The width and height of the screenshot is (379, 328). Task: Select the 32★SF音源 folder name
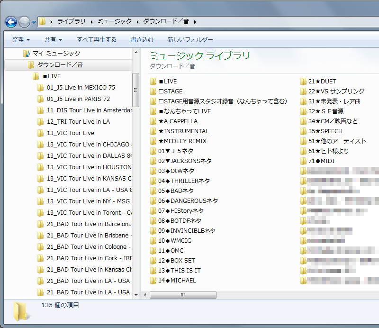(x=326, y=111)
